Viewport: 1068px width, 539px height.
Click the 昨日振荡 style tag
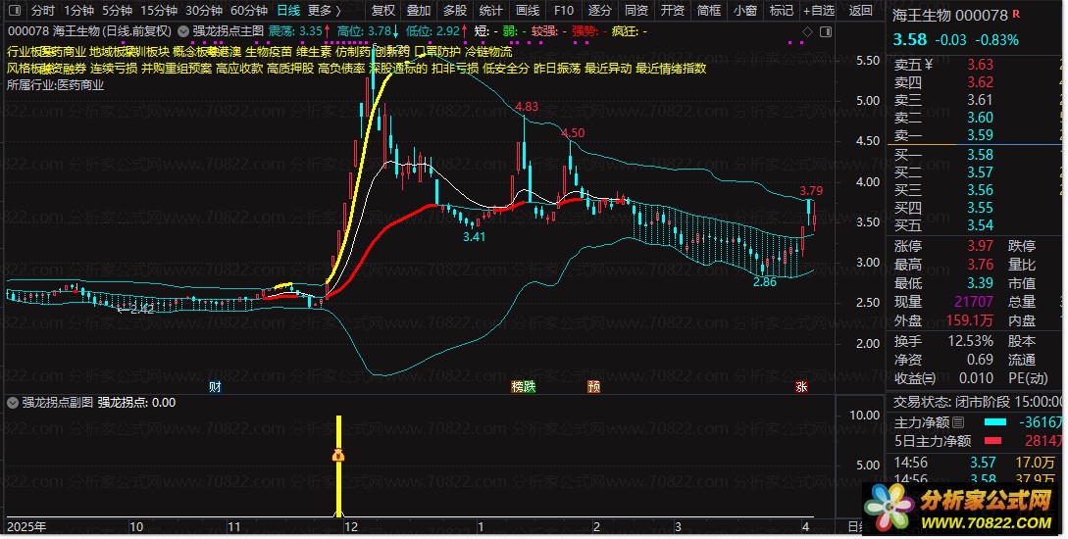[x=557, y=69]
